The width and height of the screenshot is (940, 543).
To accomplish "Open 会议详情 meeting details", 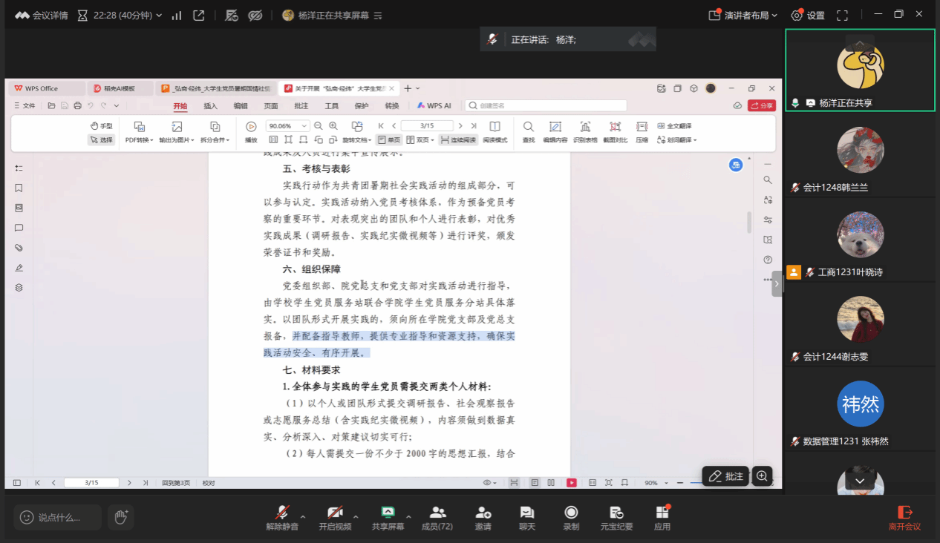I will [x=42, y=15].
